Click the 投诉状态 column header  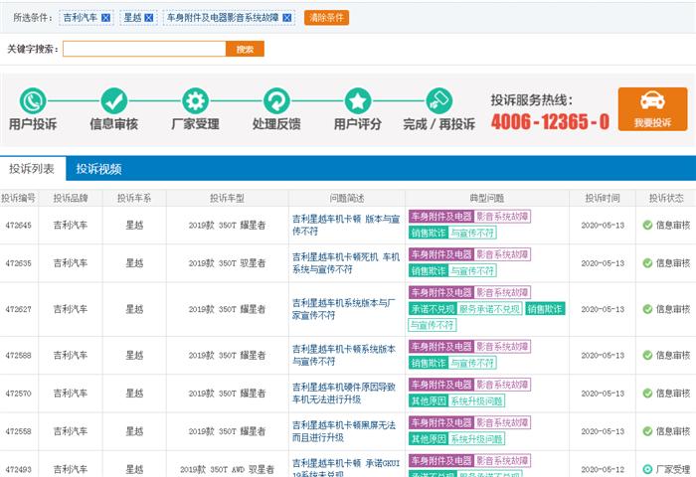pos(666,198)
